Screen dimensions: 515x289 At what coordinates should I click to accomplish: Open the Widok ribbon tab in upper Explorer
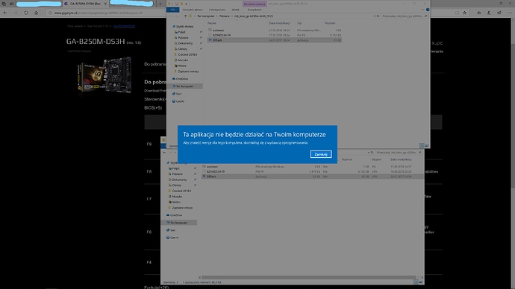tap(236, 10)
